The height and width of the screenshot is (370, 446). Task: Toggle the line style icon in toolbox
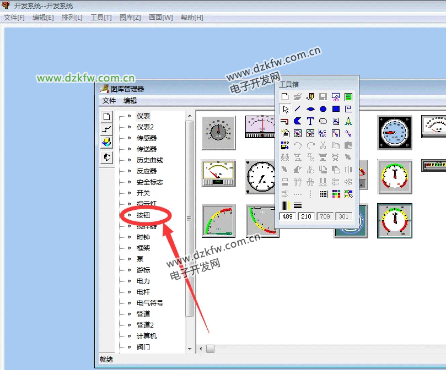coord(298,205)
